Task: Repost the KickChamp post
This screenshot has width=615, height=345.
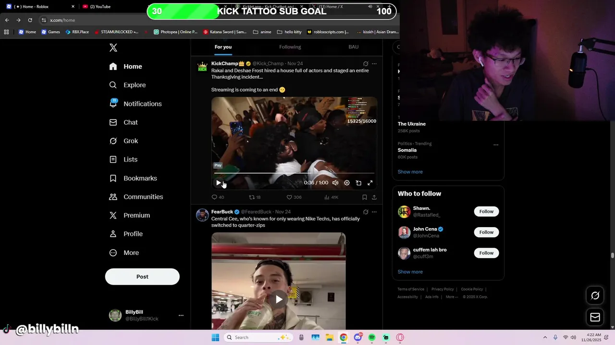Action: (255, 197)
